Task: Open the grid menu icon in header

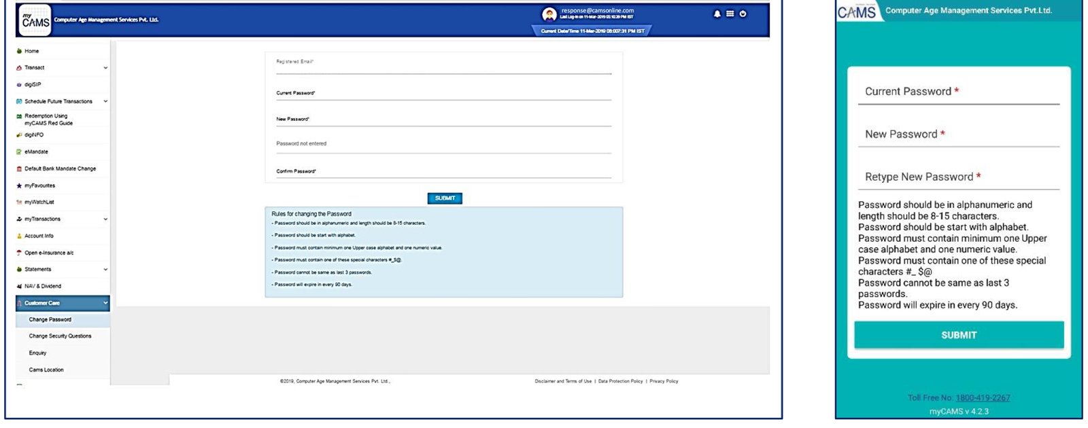Action: pyautogui.click(x=730, y=14)
